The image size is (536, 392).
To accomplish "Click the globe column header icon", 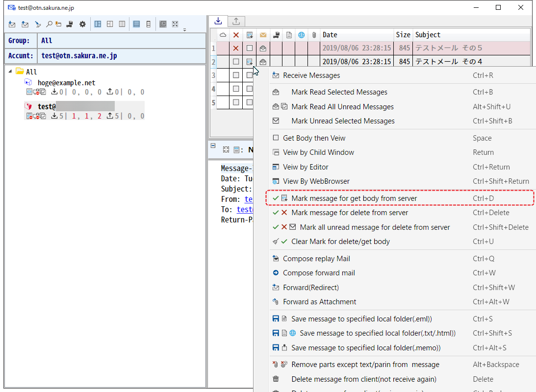I will (302, 35).
